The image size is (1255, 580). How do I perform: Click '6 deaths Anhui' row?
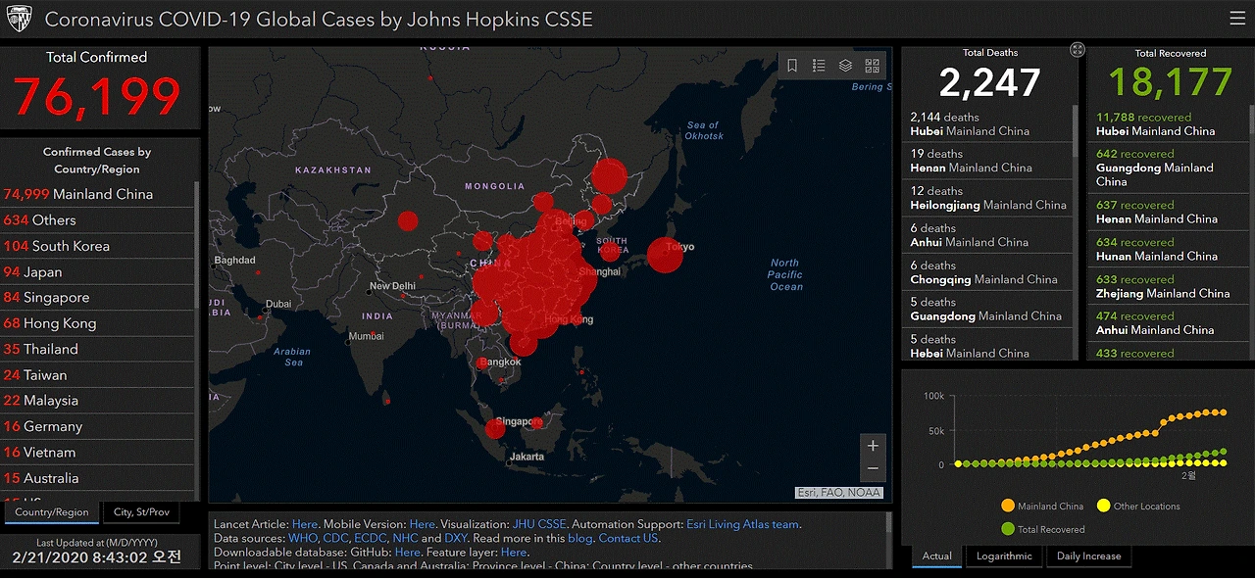point(986,235)
